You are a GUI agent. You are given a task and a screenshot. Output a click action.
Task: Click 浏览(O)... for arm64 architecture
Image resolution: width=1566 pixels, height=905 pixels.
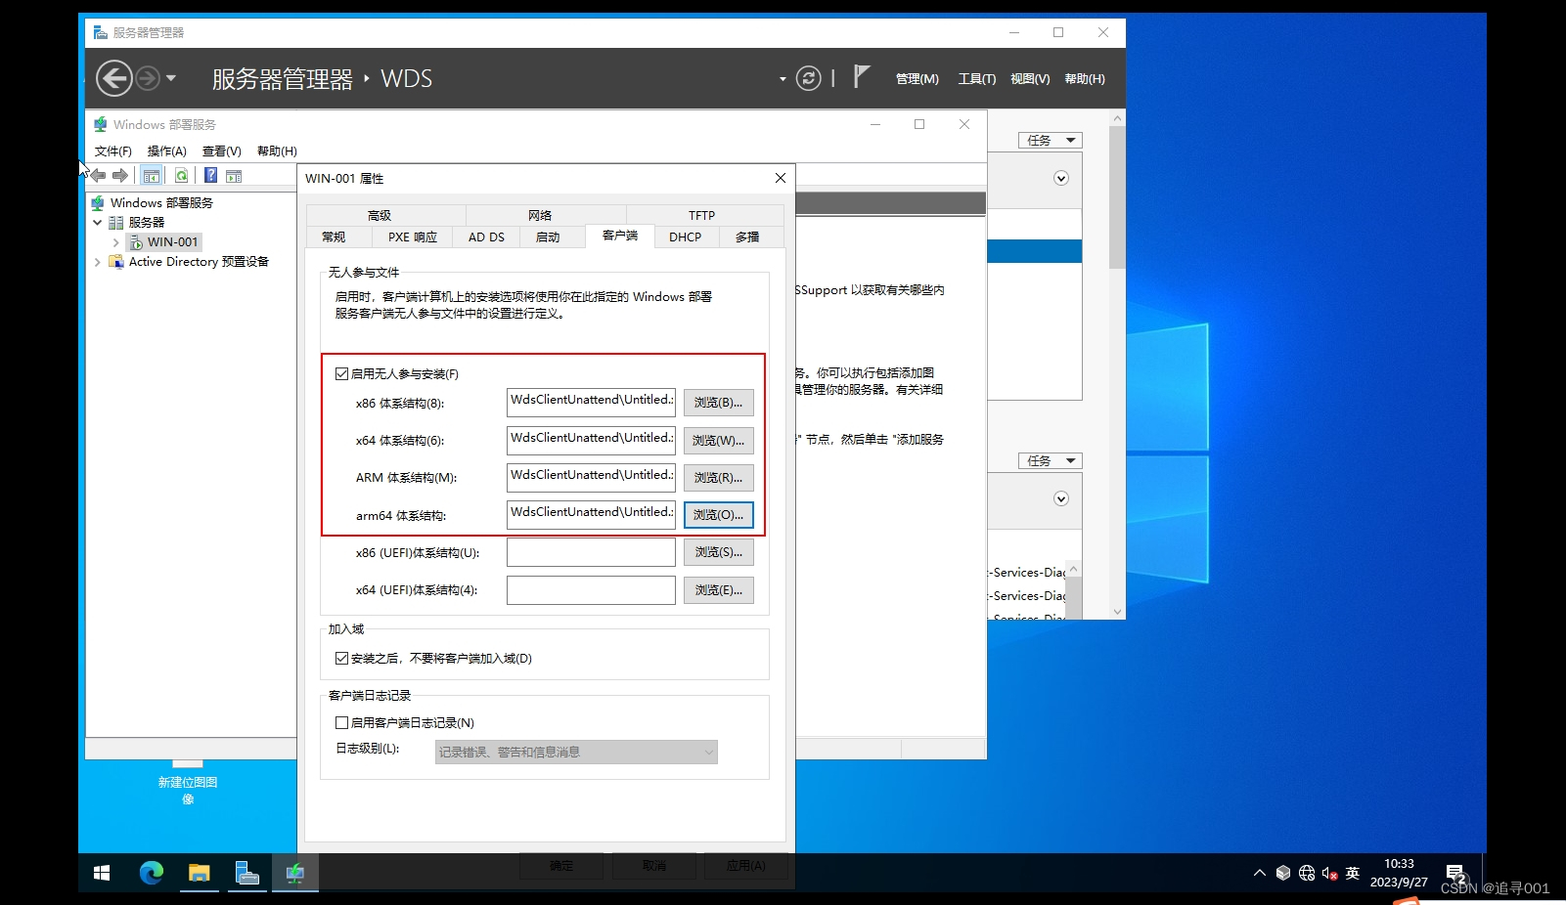(718, 514)
